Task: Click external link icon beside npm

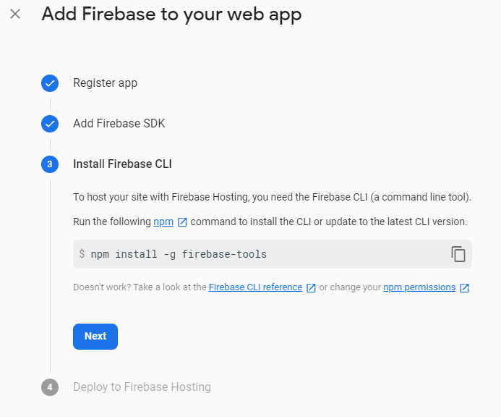Action: coord(182,222)
